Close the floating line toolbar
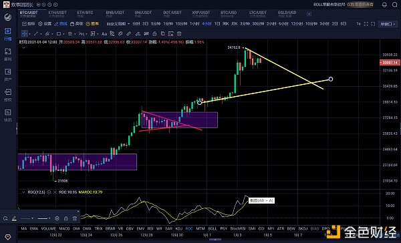The height and width of the screenshot is (243, 401). coord(78,212)
